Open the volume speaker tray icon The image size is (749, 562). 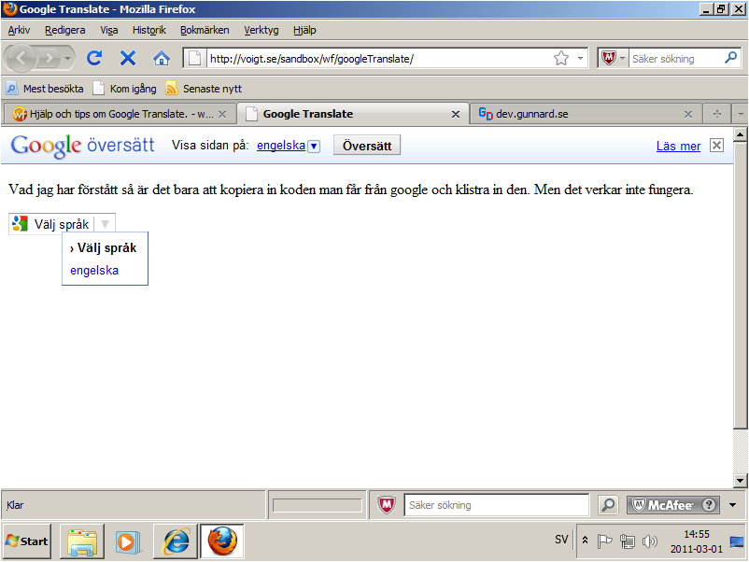pos(650,541)
